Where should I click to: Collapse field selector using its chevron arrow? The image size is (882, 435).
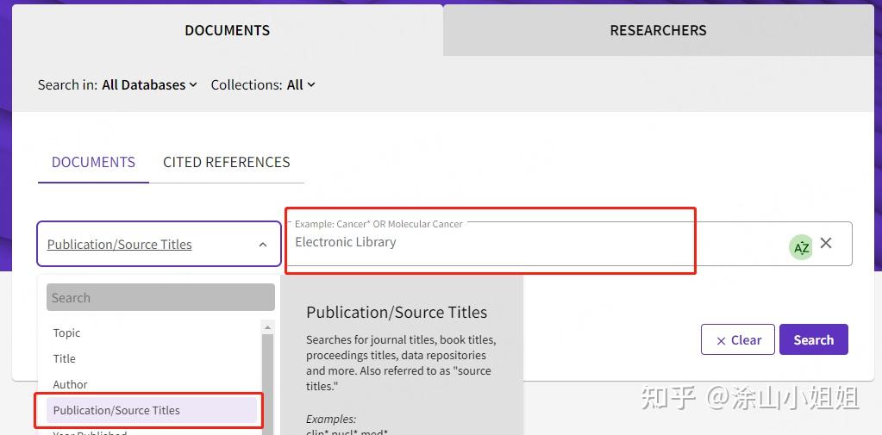tap(263, 245)
